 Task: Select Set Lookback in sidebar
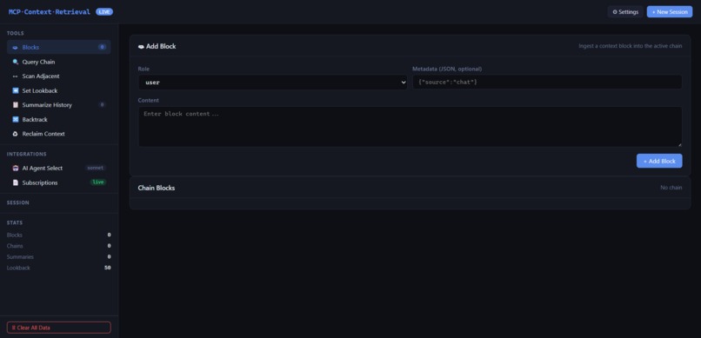(58, 90)
